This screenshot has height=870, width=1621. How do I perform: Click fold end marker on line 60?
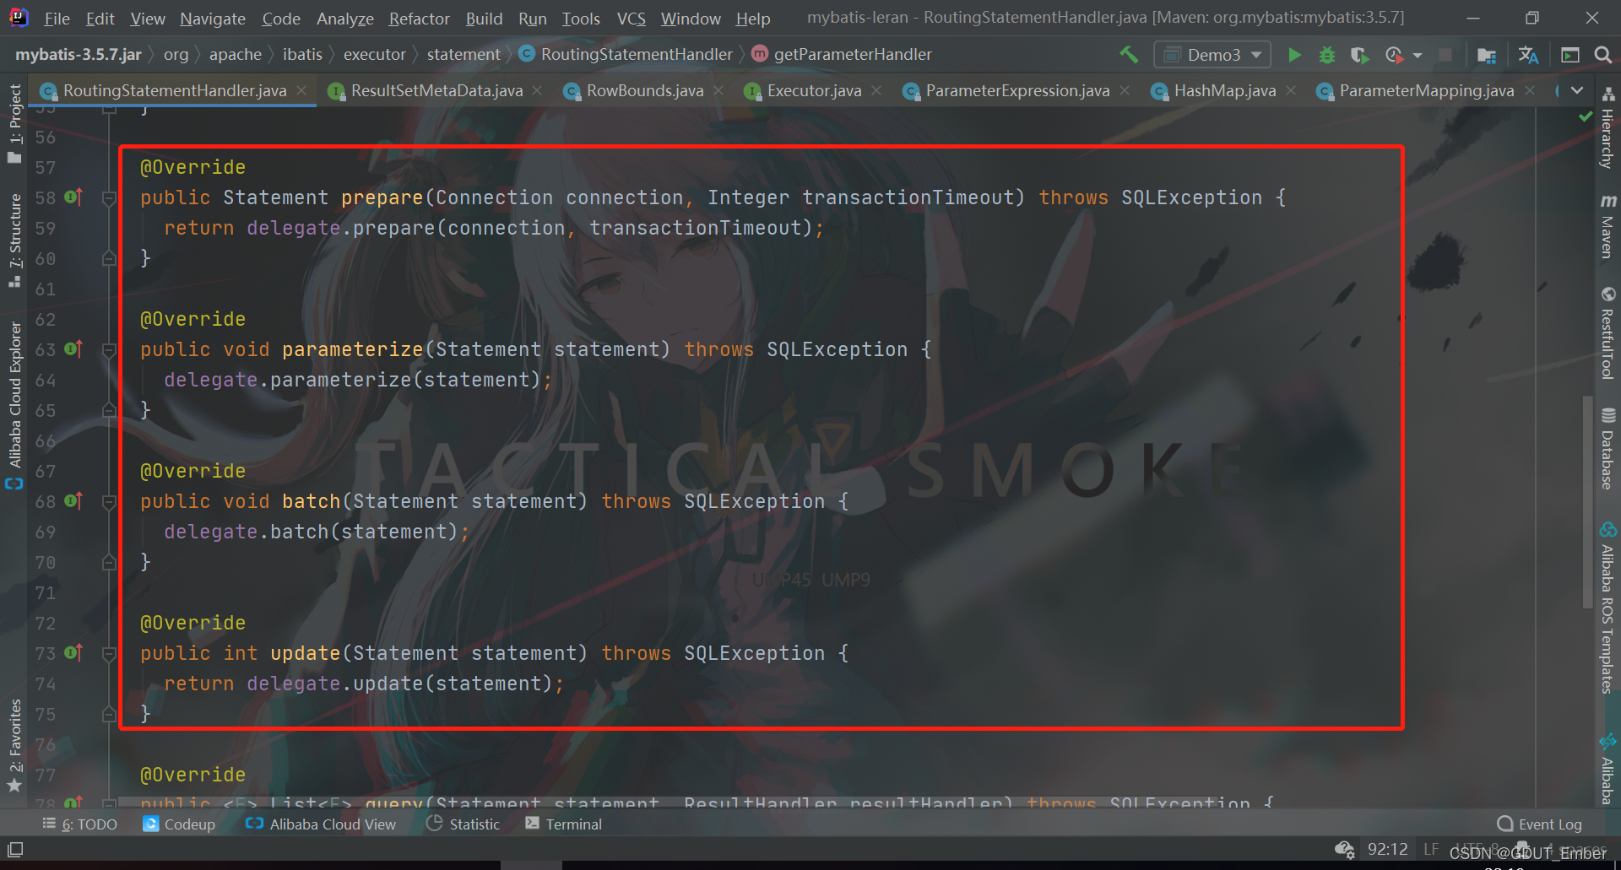click(109, 258)
